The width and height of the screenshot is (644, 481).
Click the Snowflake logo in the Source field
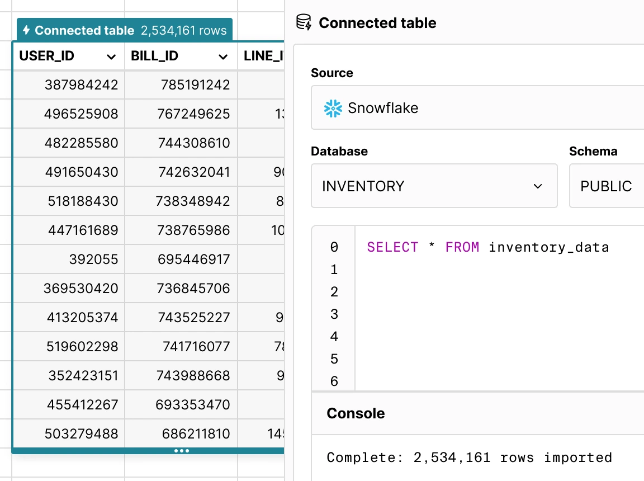coord(334,107)
